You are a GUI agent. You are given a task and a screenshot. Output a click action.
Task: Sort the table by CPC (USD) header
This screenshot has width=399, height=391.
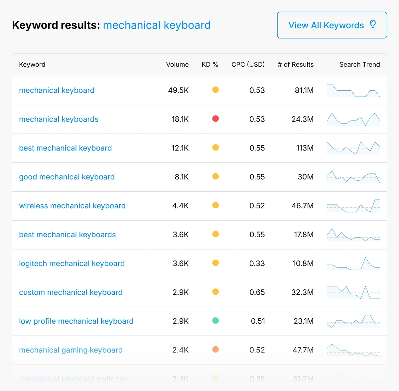click(x=248, y=64)
